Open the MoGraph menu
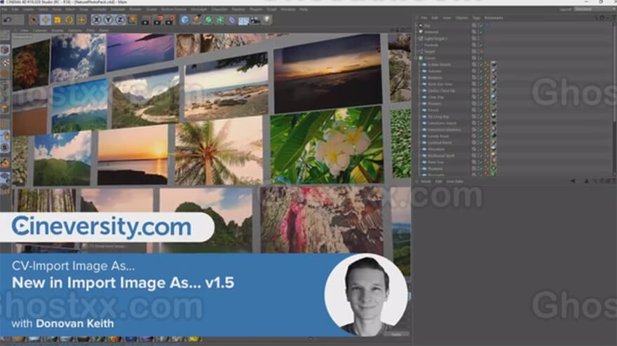Image resolution: width=617 pixels, height=346 pixels. pyautogui.click(x=198, y=9)
